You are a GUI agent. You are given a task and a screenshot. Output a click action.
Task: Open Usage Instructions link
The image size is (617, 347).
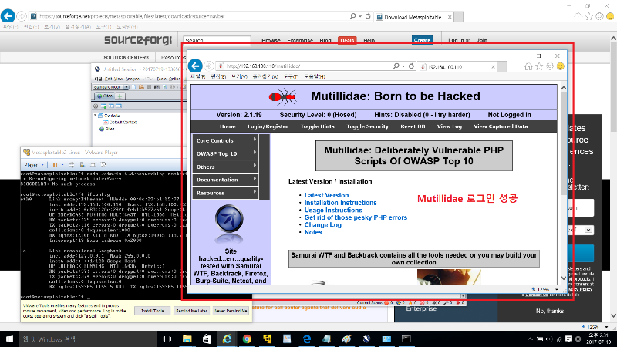[x=333, y=210]
